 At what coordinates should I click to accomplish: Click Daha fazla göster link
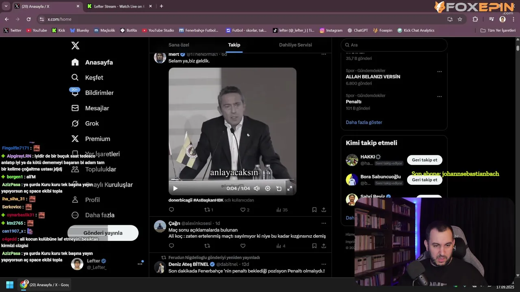pos(364,122)
